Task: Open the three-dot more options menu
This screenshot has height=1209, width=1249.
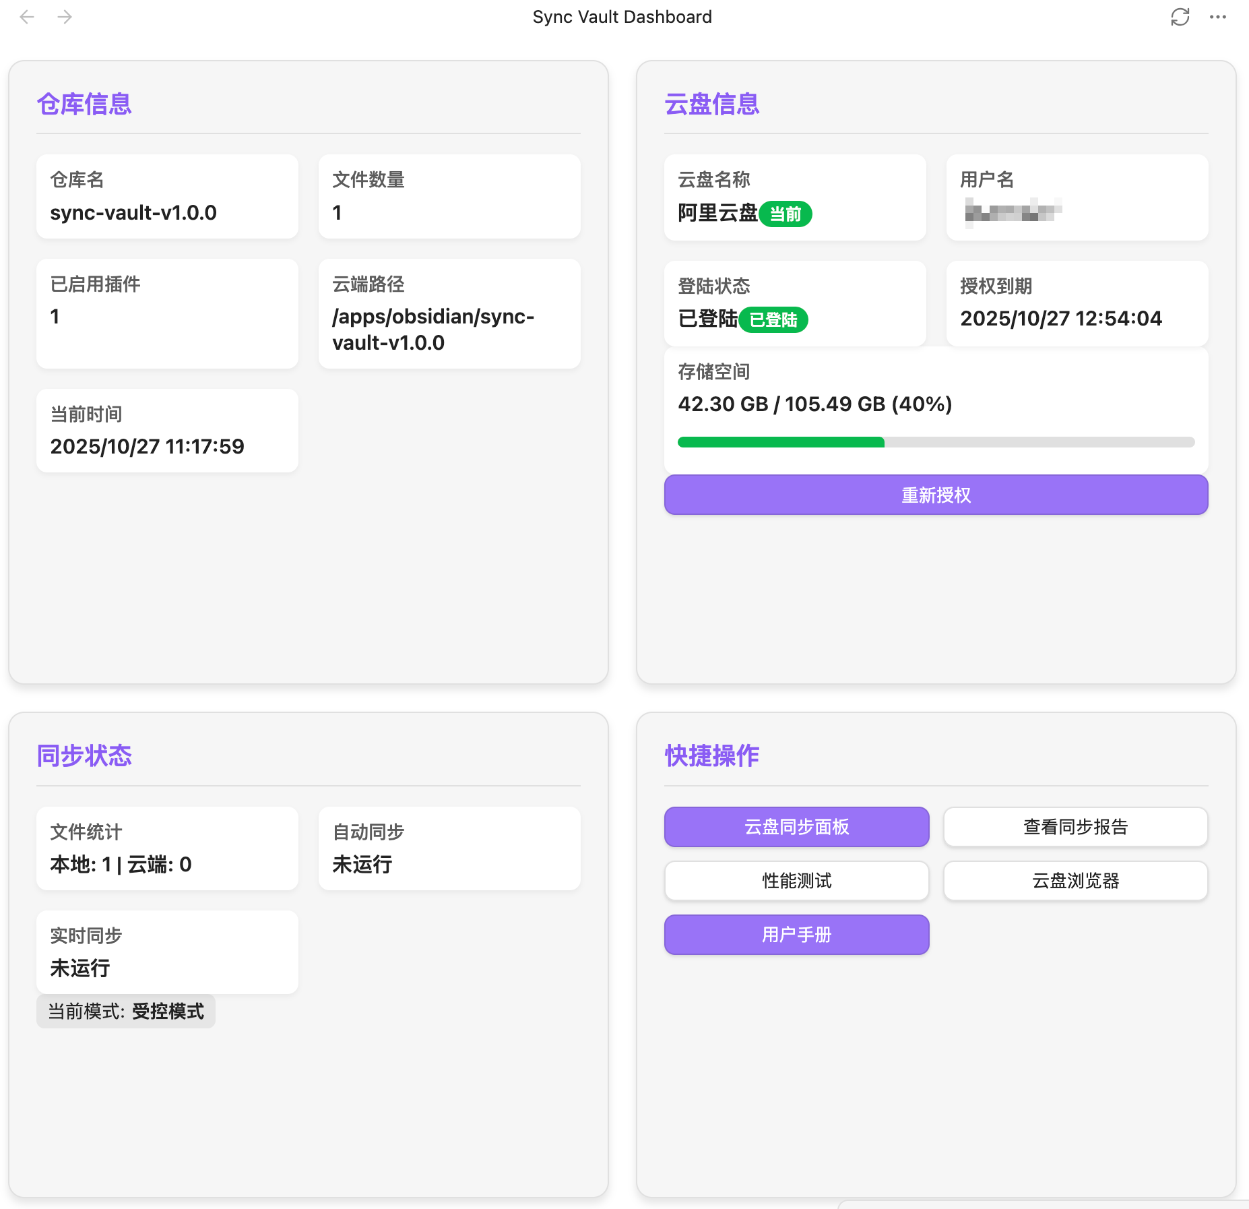Action: 1217,17
